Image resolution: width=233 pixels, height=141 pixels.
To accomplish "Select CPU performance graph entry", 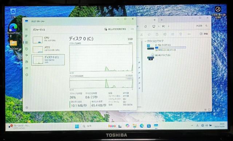I will [x=48, y=40].
